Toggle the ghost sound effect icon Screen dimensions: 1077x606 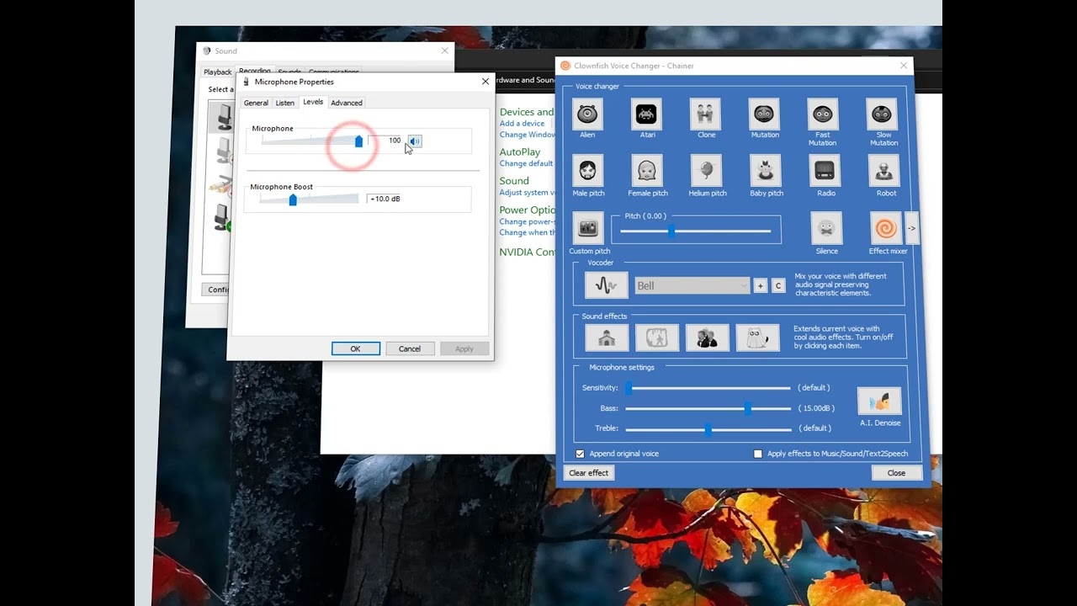[x=757, y=338]
